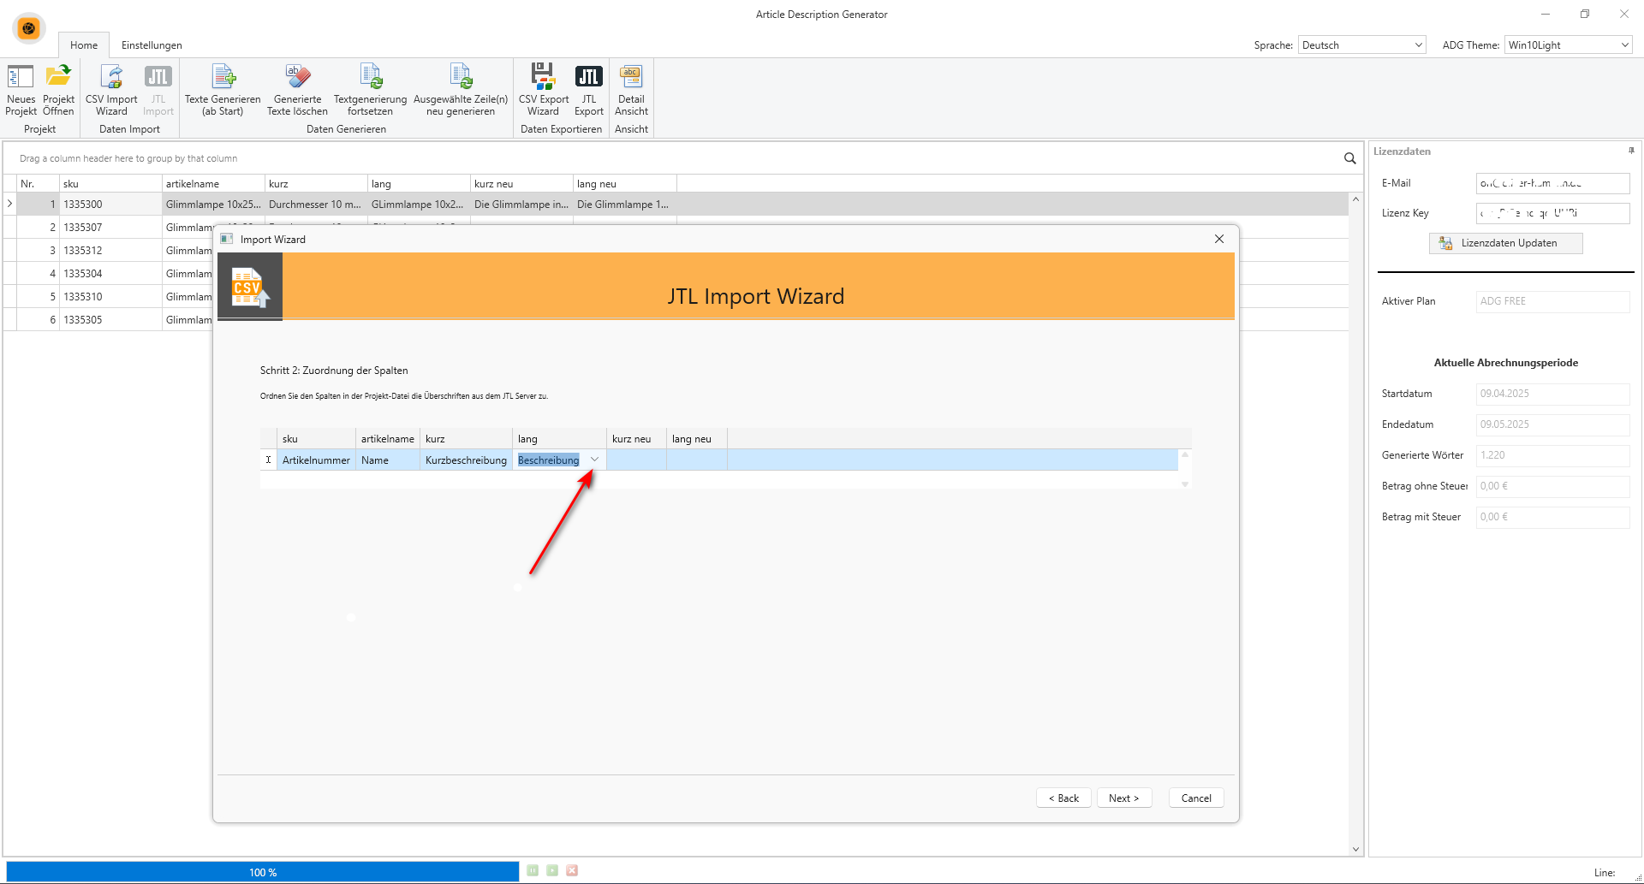Open the Einstellungen tab

(152, 45)
